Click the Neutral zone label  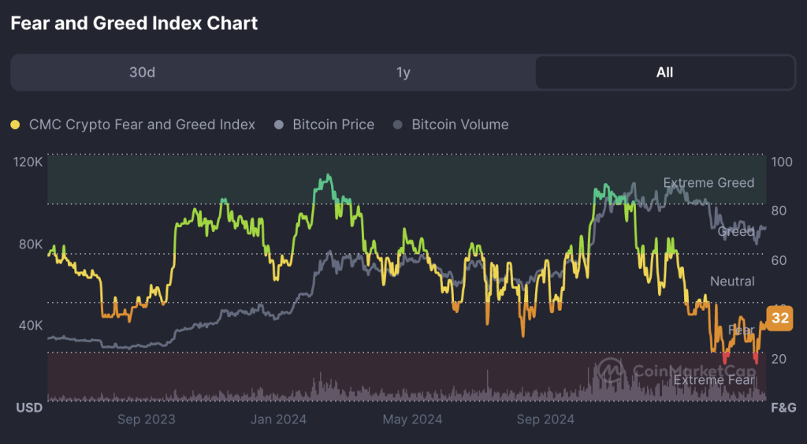pos(732,282)
